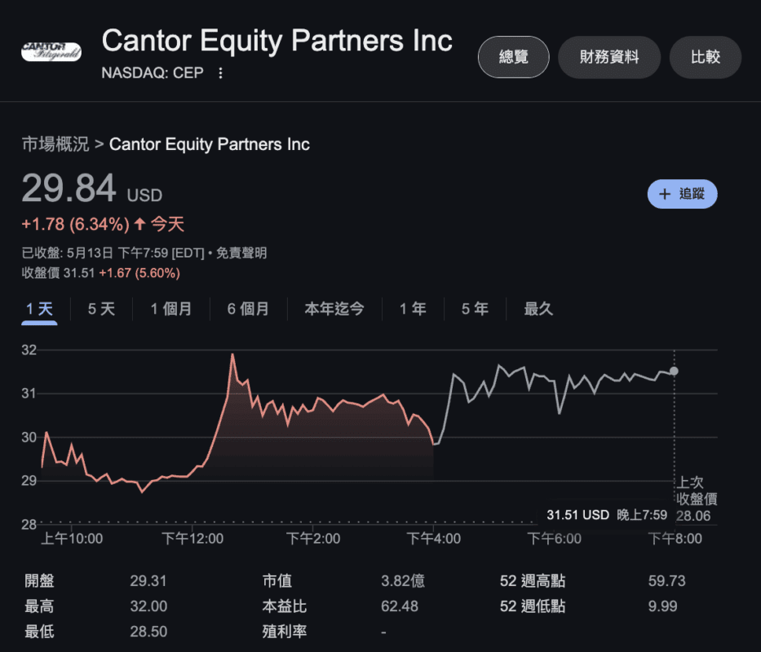Switch the chart to 5 年
The image size is (761, 652).
pyautogui.click(x=475, y=309)
